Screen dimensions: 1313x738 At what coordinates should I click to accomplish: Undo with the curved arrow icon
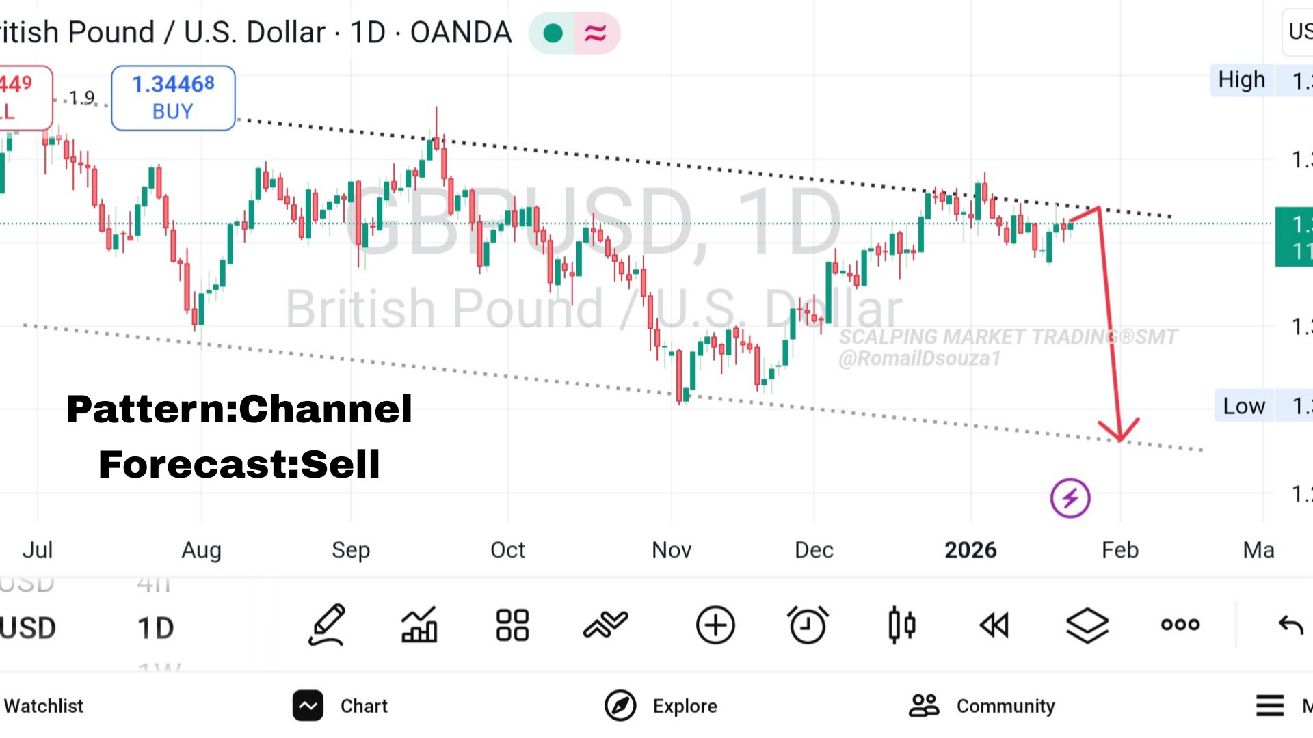coord(1290,625)
